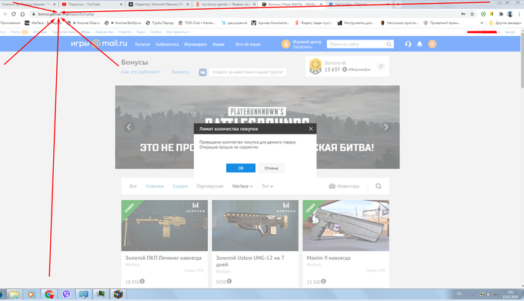
Task: Open the Как это работает? link
Action: (141, 72)
